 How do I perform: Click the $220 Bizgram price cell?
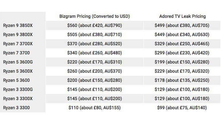(94, 62)
